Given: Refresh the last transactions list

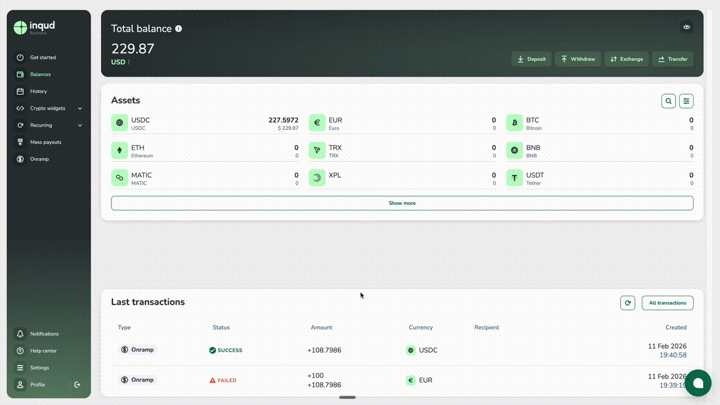Looking at the screenshot, I should click(627, 303).
